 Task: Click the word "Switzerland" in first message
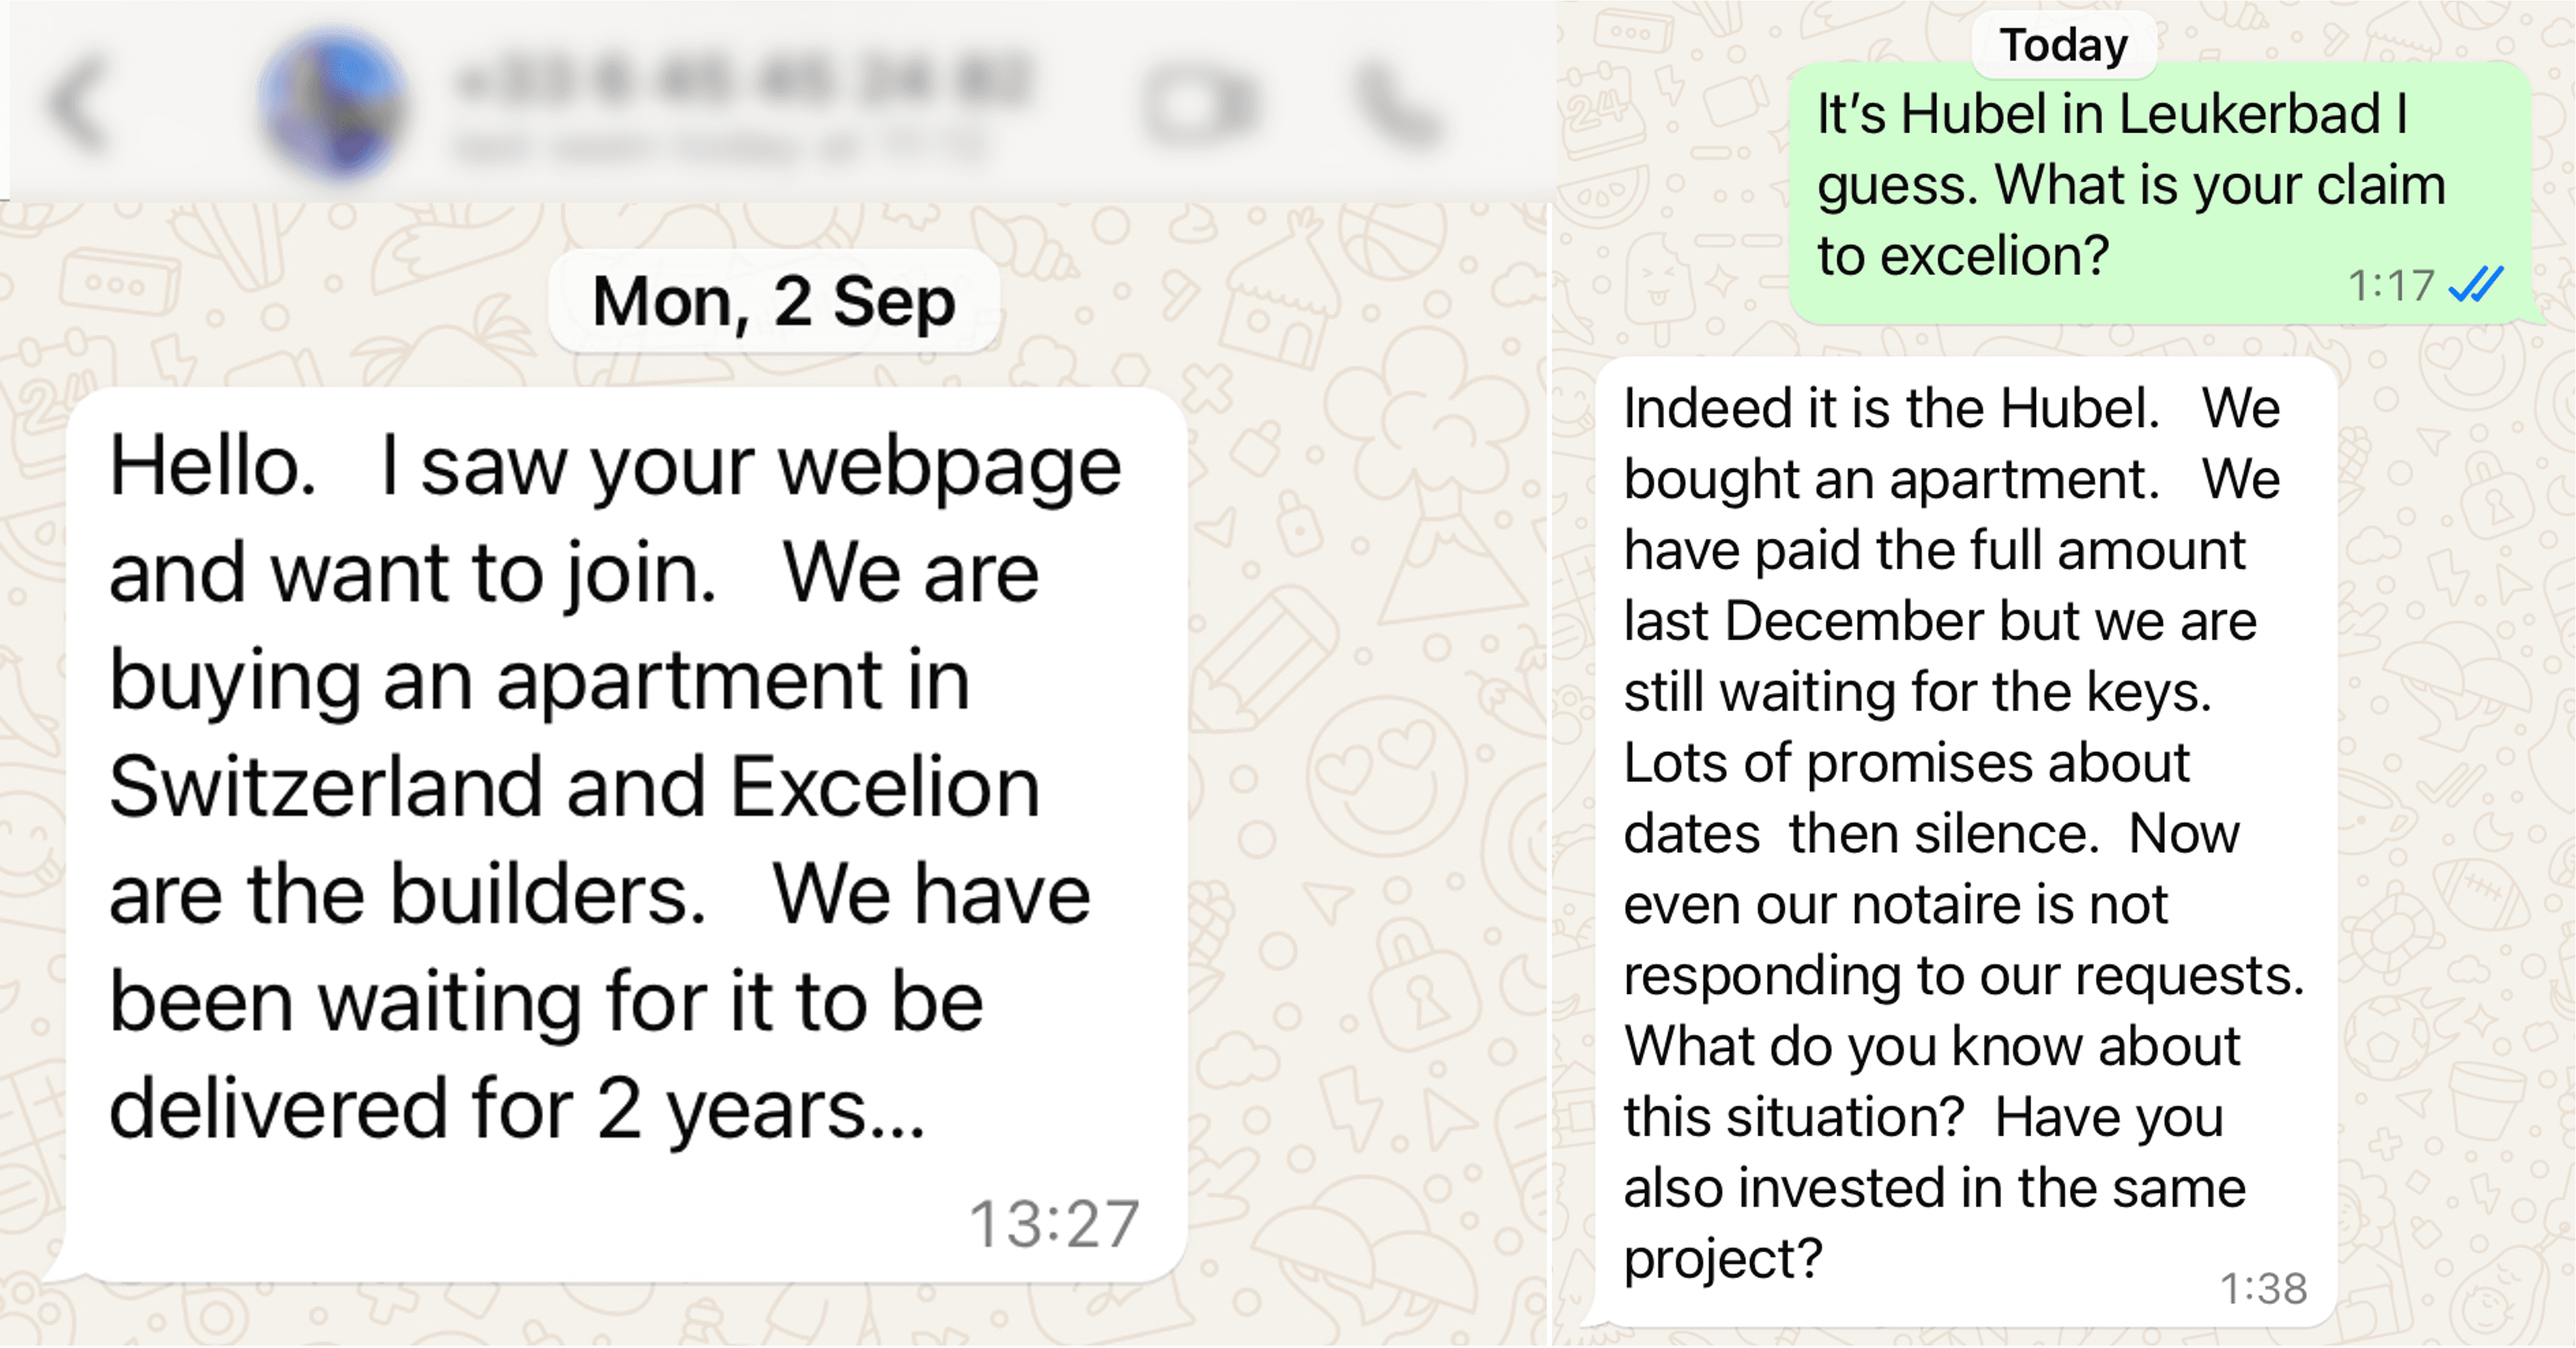pyautogui.click(x=325, y=787)
